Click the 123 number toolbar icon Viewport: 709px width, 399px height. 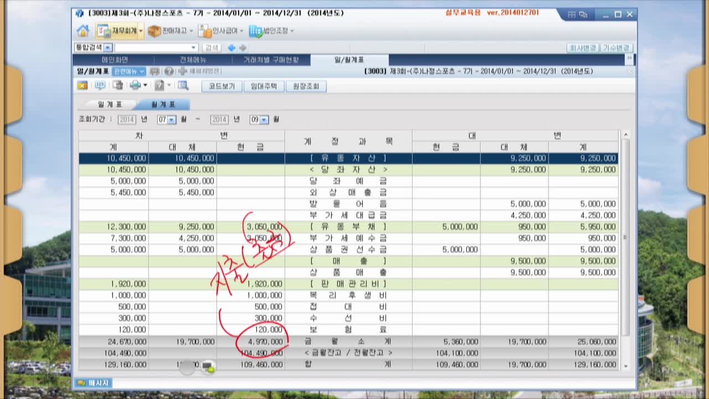pyautogui.click(x=100, y=85)
